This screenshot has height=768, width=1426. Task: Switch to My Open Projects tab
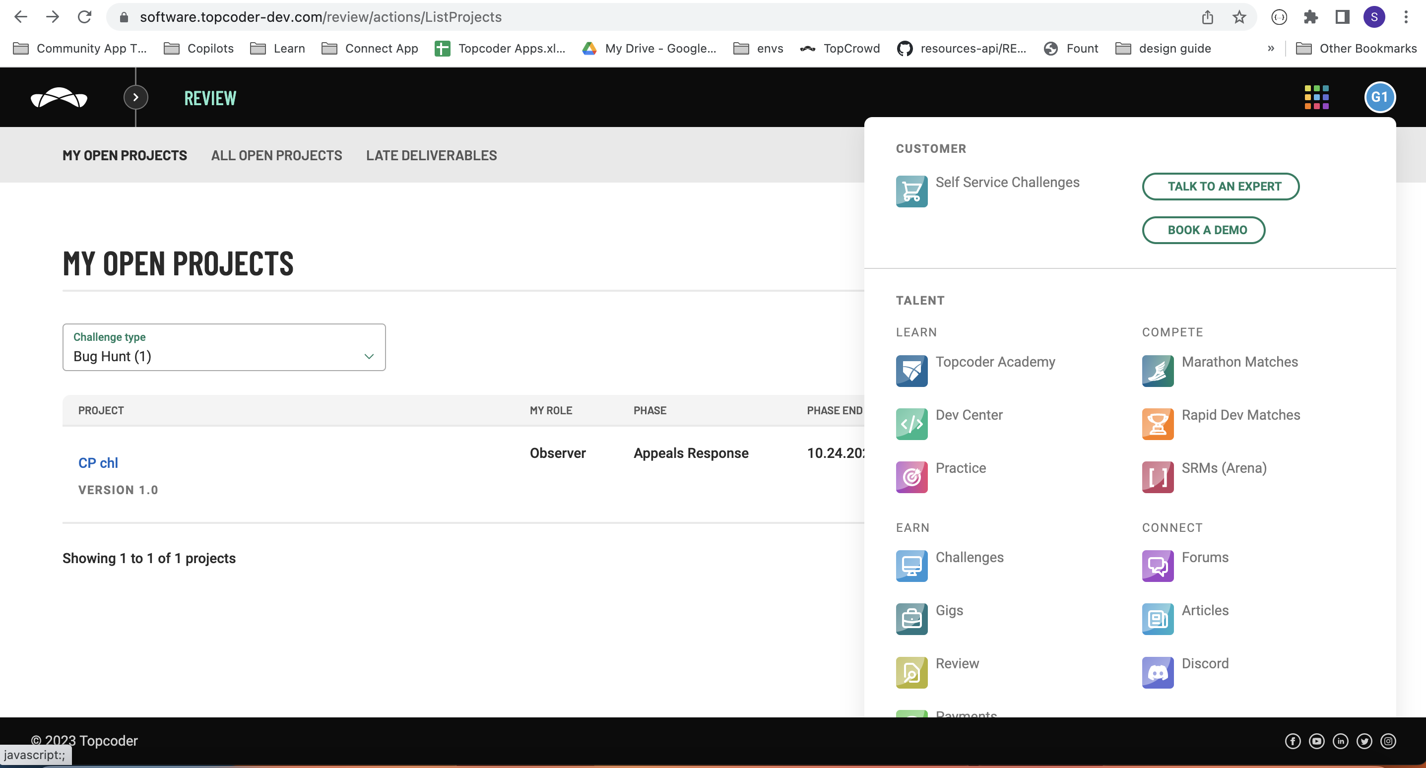coord(125,156)
